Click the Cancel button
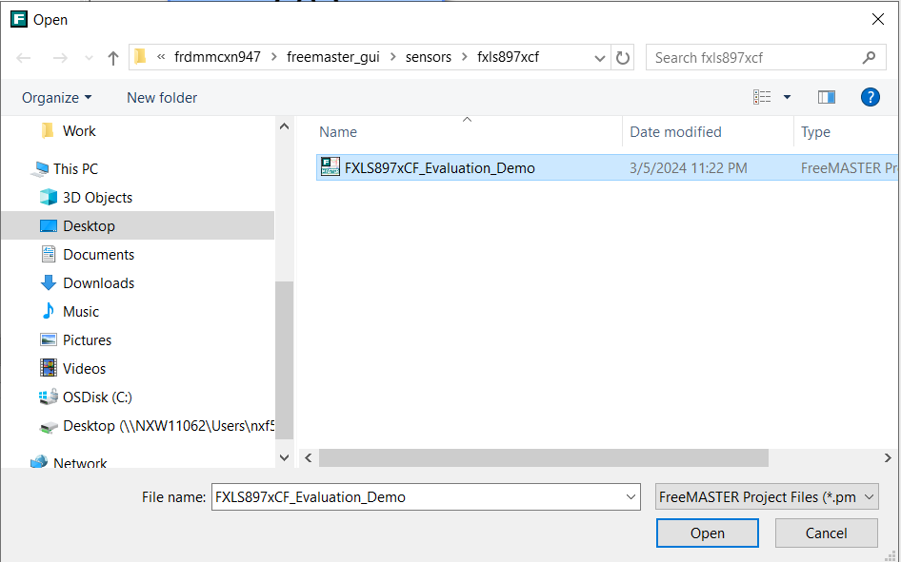The width and height of the screenshot is (901, 562). (x=826, y=533)
